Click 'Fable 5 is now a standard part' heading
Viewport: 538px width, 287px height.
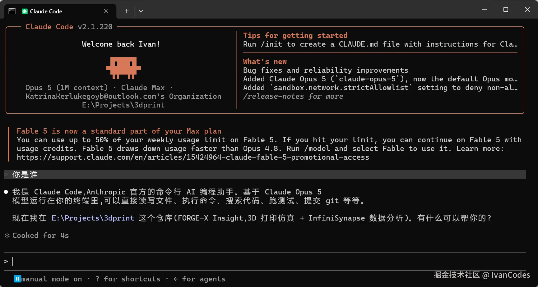(119, 131)
